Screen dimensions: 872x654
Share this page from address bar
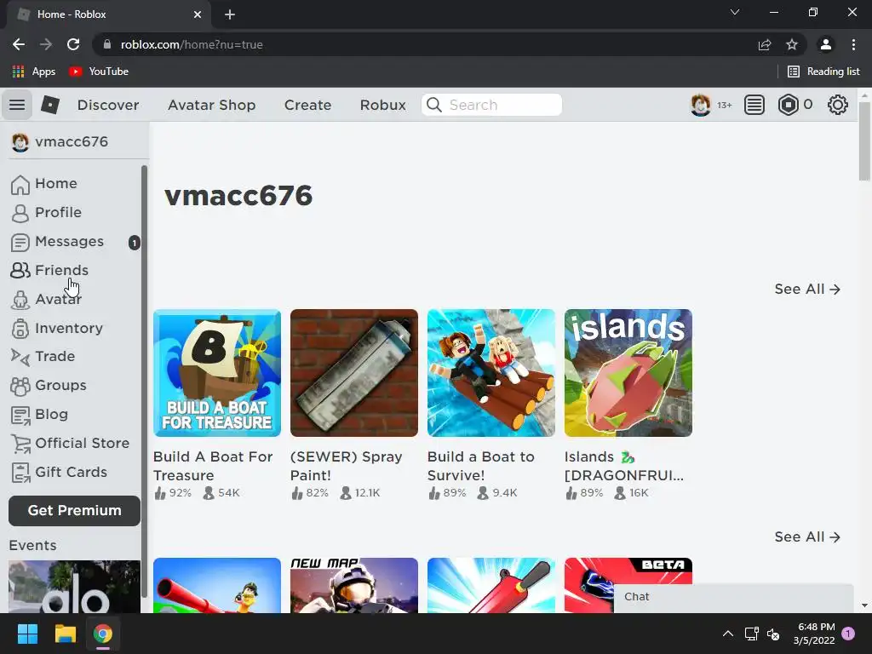tap(765, 44)
